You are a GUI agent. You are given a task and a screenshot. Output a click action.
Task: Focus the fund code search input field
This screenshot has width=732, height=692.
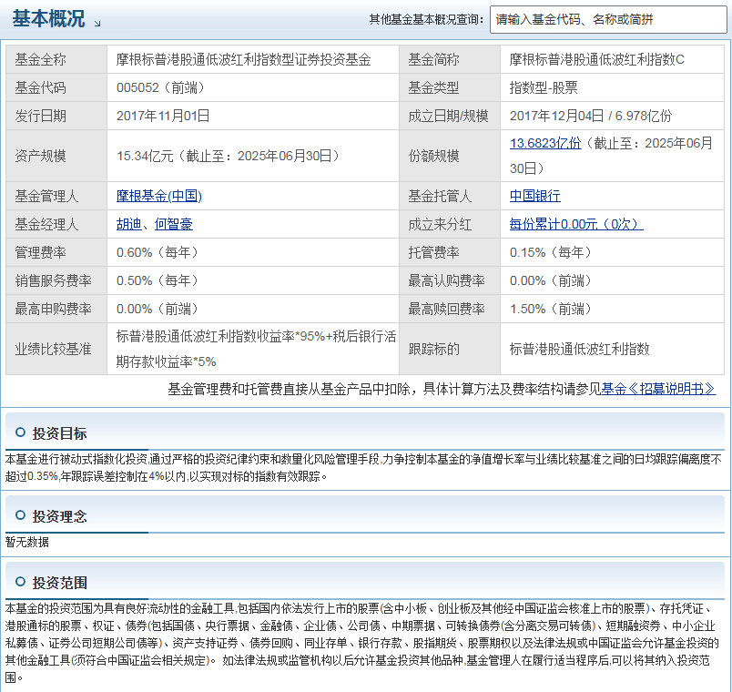pyautogui.click(x=608, y=20)
